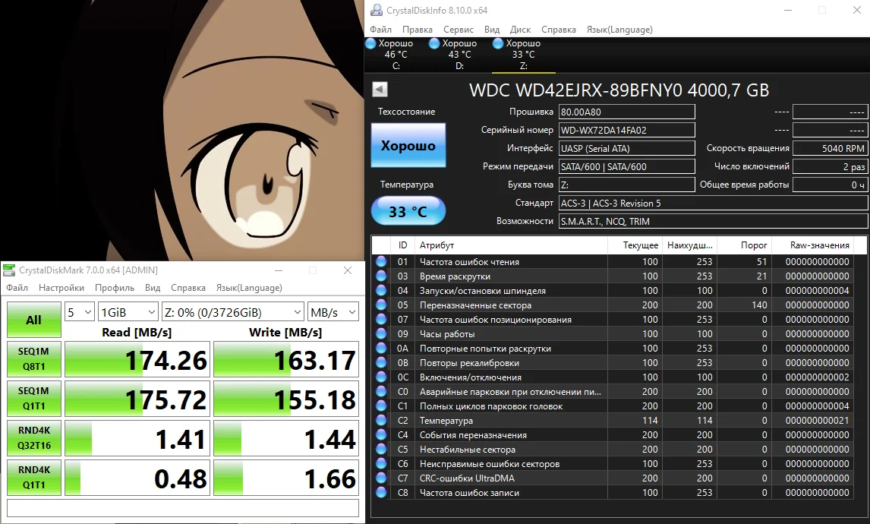This screenshot has width=870, height=524.
Task: Open the Вид menu in CrystalDiskMark
Action: pyautogui.click(x=153, y=288)
